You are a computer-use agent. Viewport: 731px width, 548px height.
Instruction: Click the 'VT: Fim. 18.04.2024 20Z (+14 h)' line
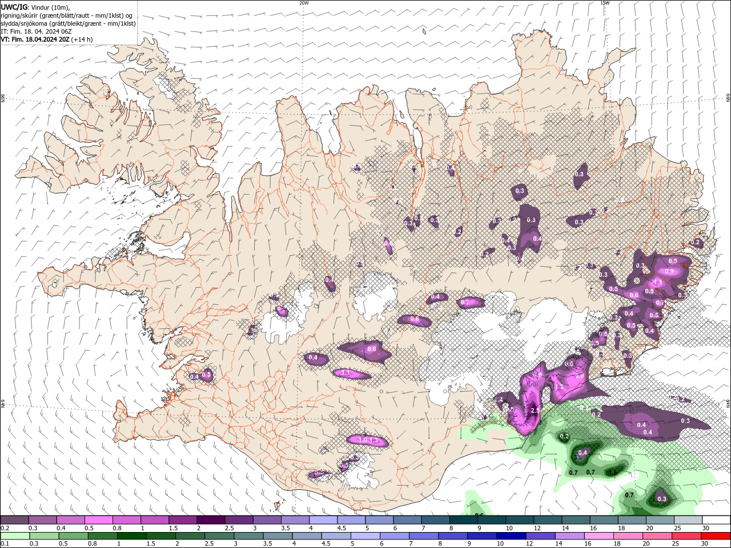[47, 39]
